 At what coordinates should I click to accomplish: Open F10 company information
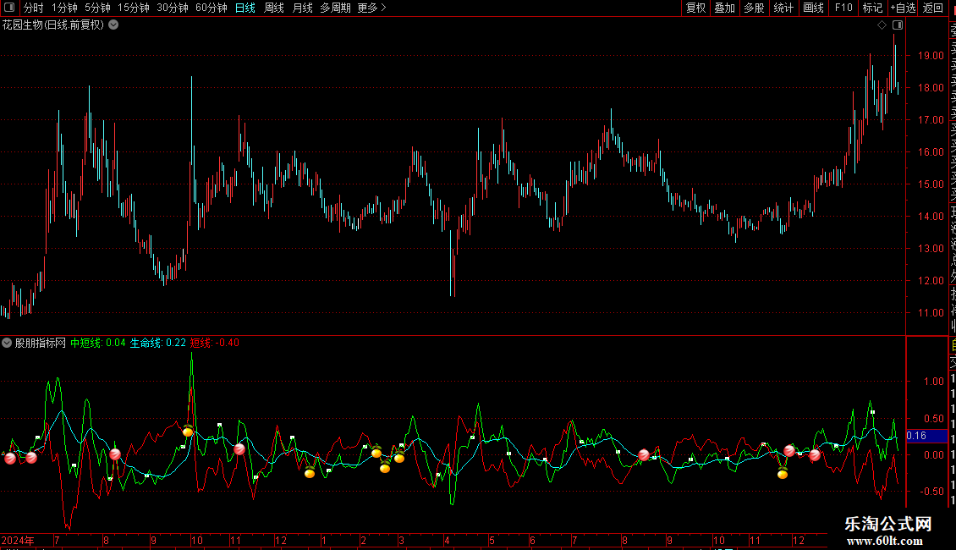843,8
